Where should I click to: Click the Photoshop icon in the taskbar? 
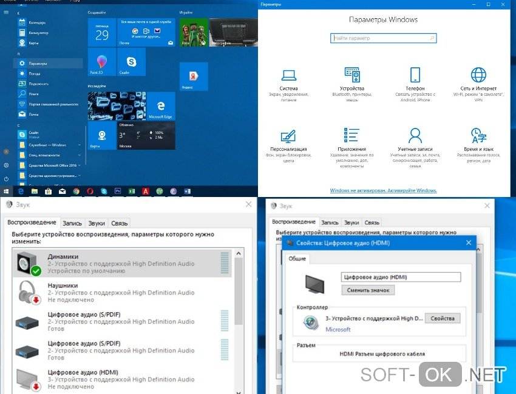click(118, 192)
